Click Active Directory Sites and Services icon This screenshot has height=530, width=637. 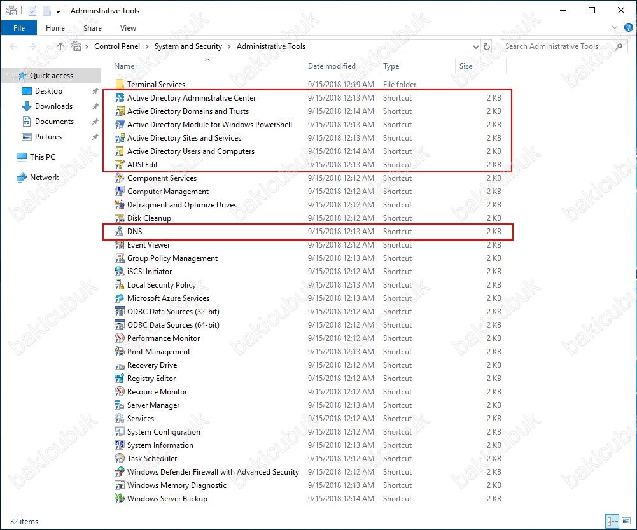point(119,138)
